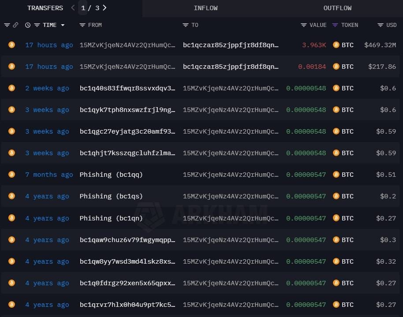Open the FROM column filter icon

click(82, 25)
